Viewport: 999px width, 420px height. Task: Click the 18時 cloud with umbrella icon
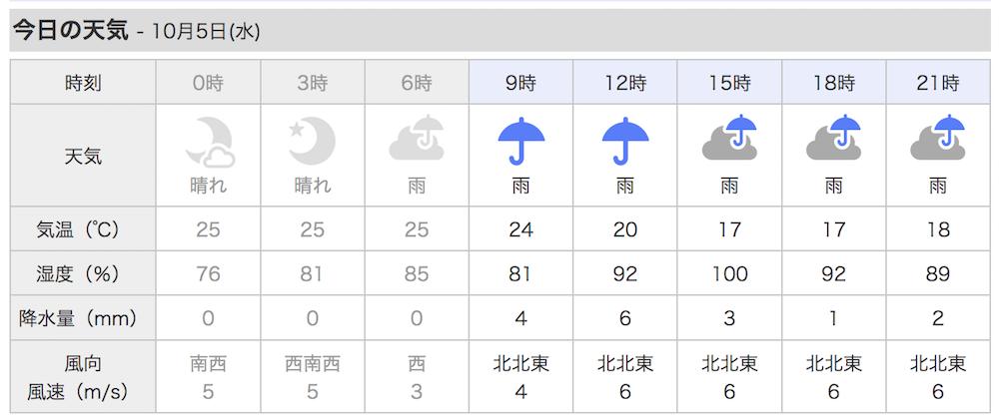click(833, 137)
